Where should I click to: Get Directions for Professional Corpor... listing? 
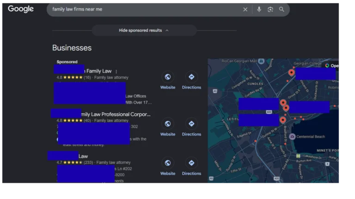click(191, 123)
